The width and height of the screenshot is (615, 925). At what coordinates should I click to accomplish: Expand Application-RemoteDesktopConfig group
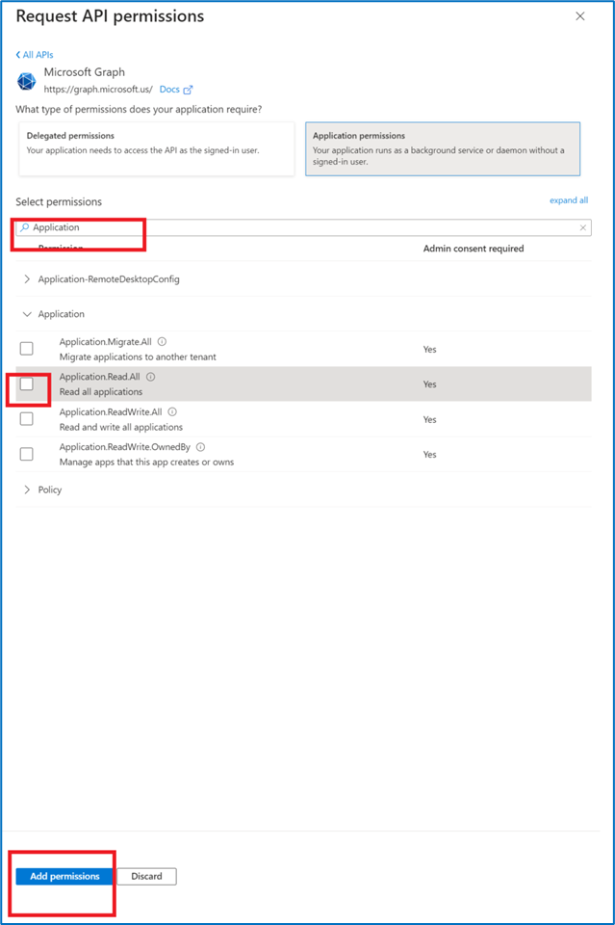coord(27,279)
